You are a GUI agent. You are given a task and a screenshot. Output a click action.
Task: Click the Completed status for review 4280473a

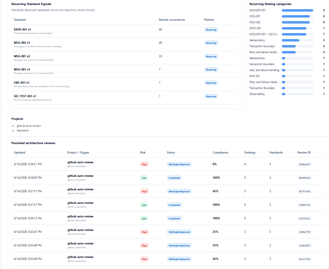tap(174, 205)
